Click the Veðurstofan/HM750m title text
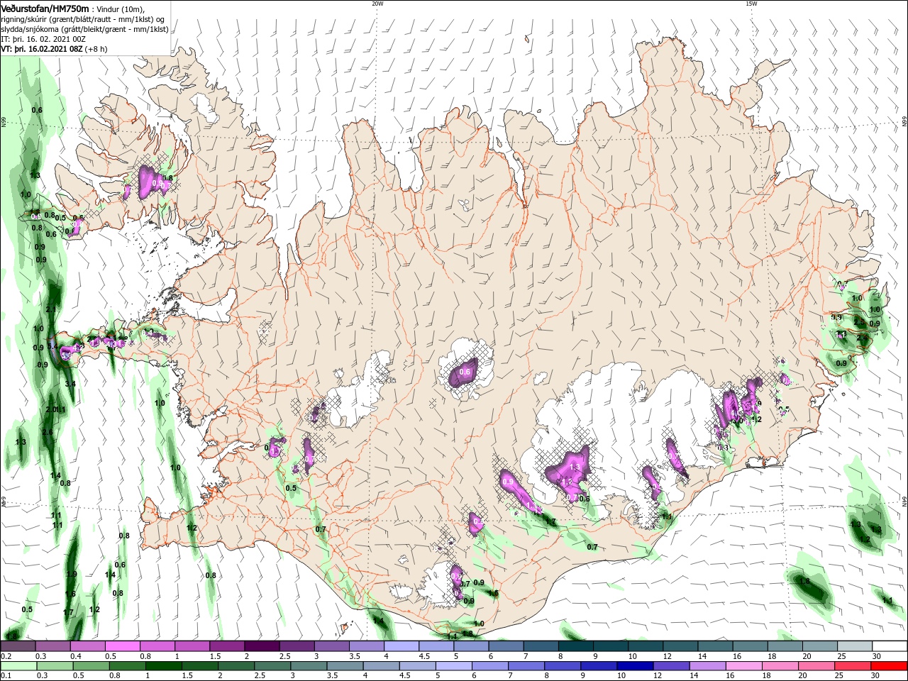The image size is (908, 681). point(44,8)
